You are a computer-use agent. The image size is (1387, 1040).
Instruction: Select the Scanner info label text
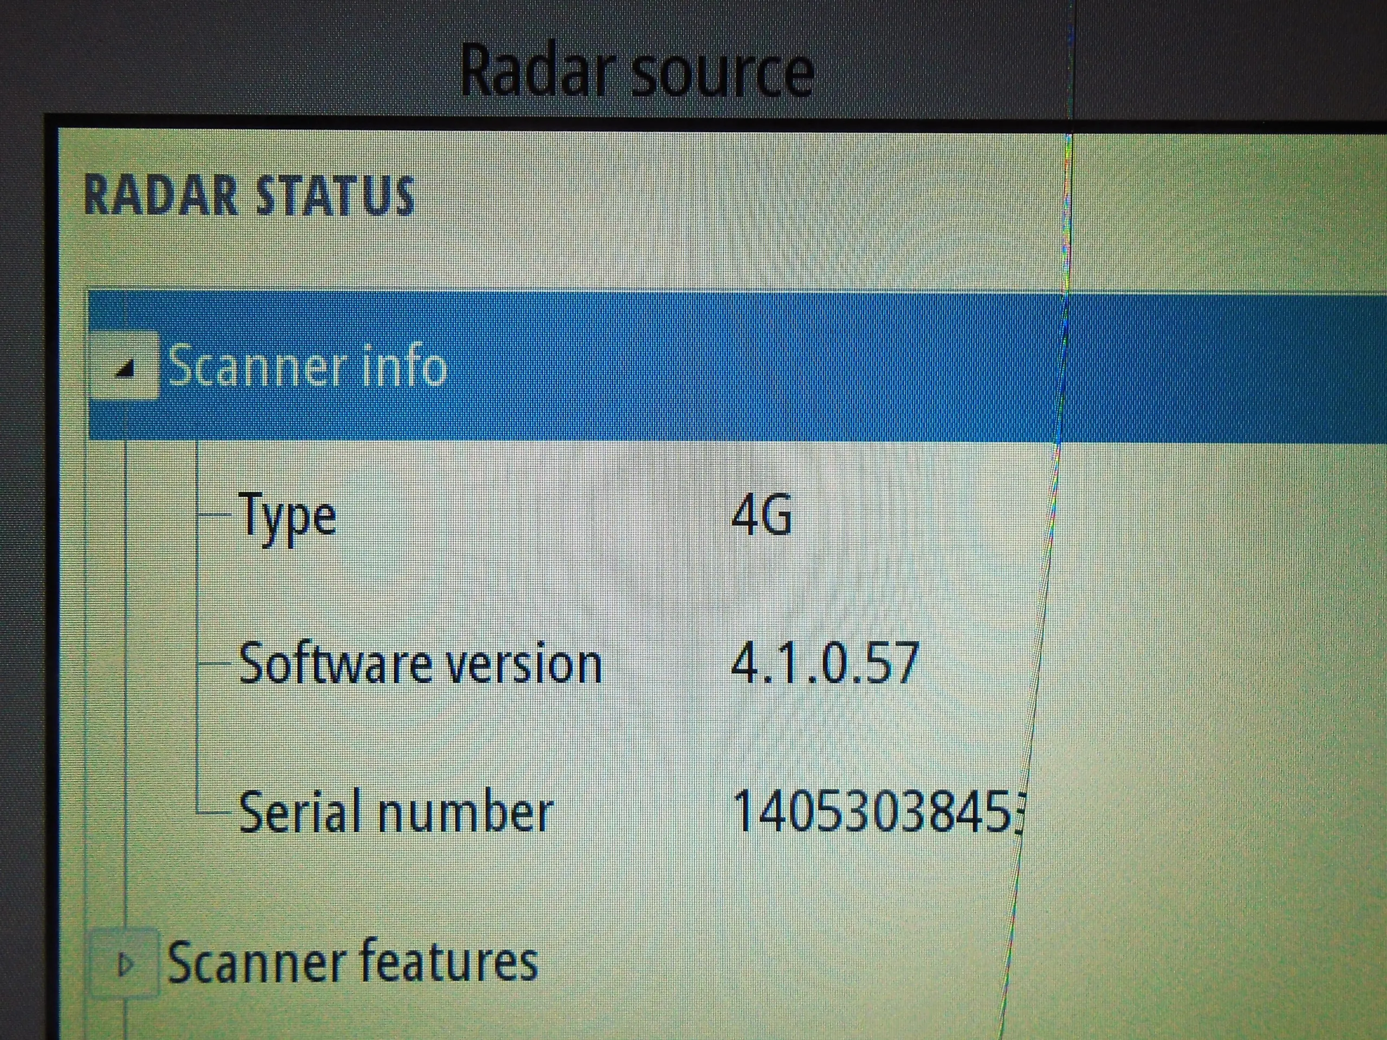pos(307,367)
